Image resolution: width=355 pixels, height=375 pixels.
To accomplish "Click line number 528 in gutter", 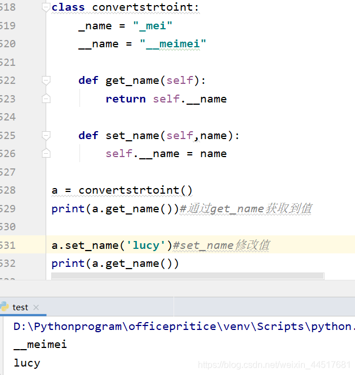I will click(8, 190).
